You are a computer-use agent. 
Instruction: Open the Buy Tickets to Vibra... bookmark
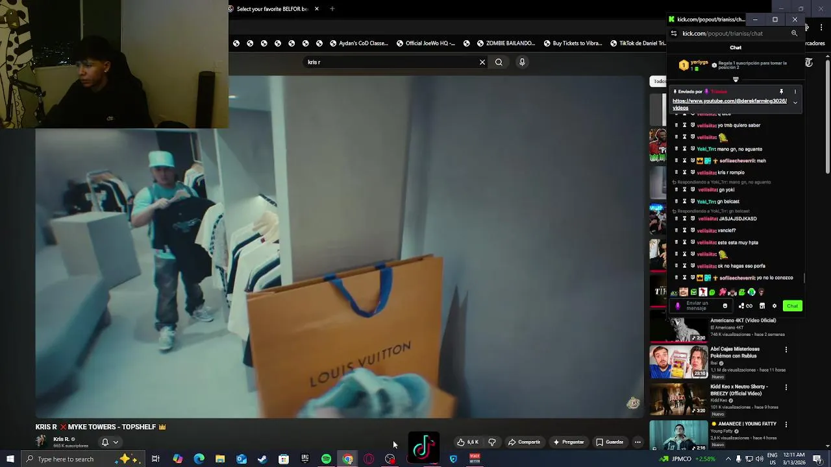[x=573, y=43]
